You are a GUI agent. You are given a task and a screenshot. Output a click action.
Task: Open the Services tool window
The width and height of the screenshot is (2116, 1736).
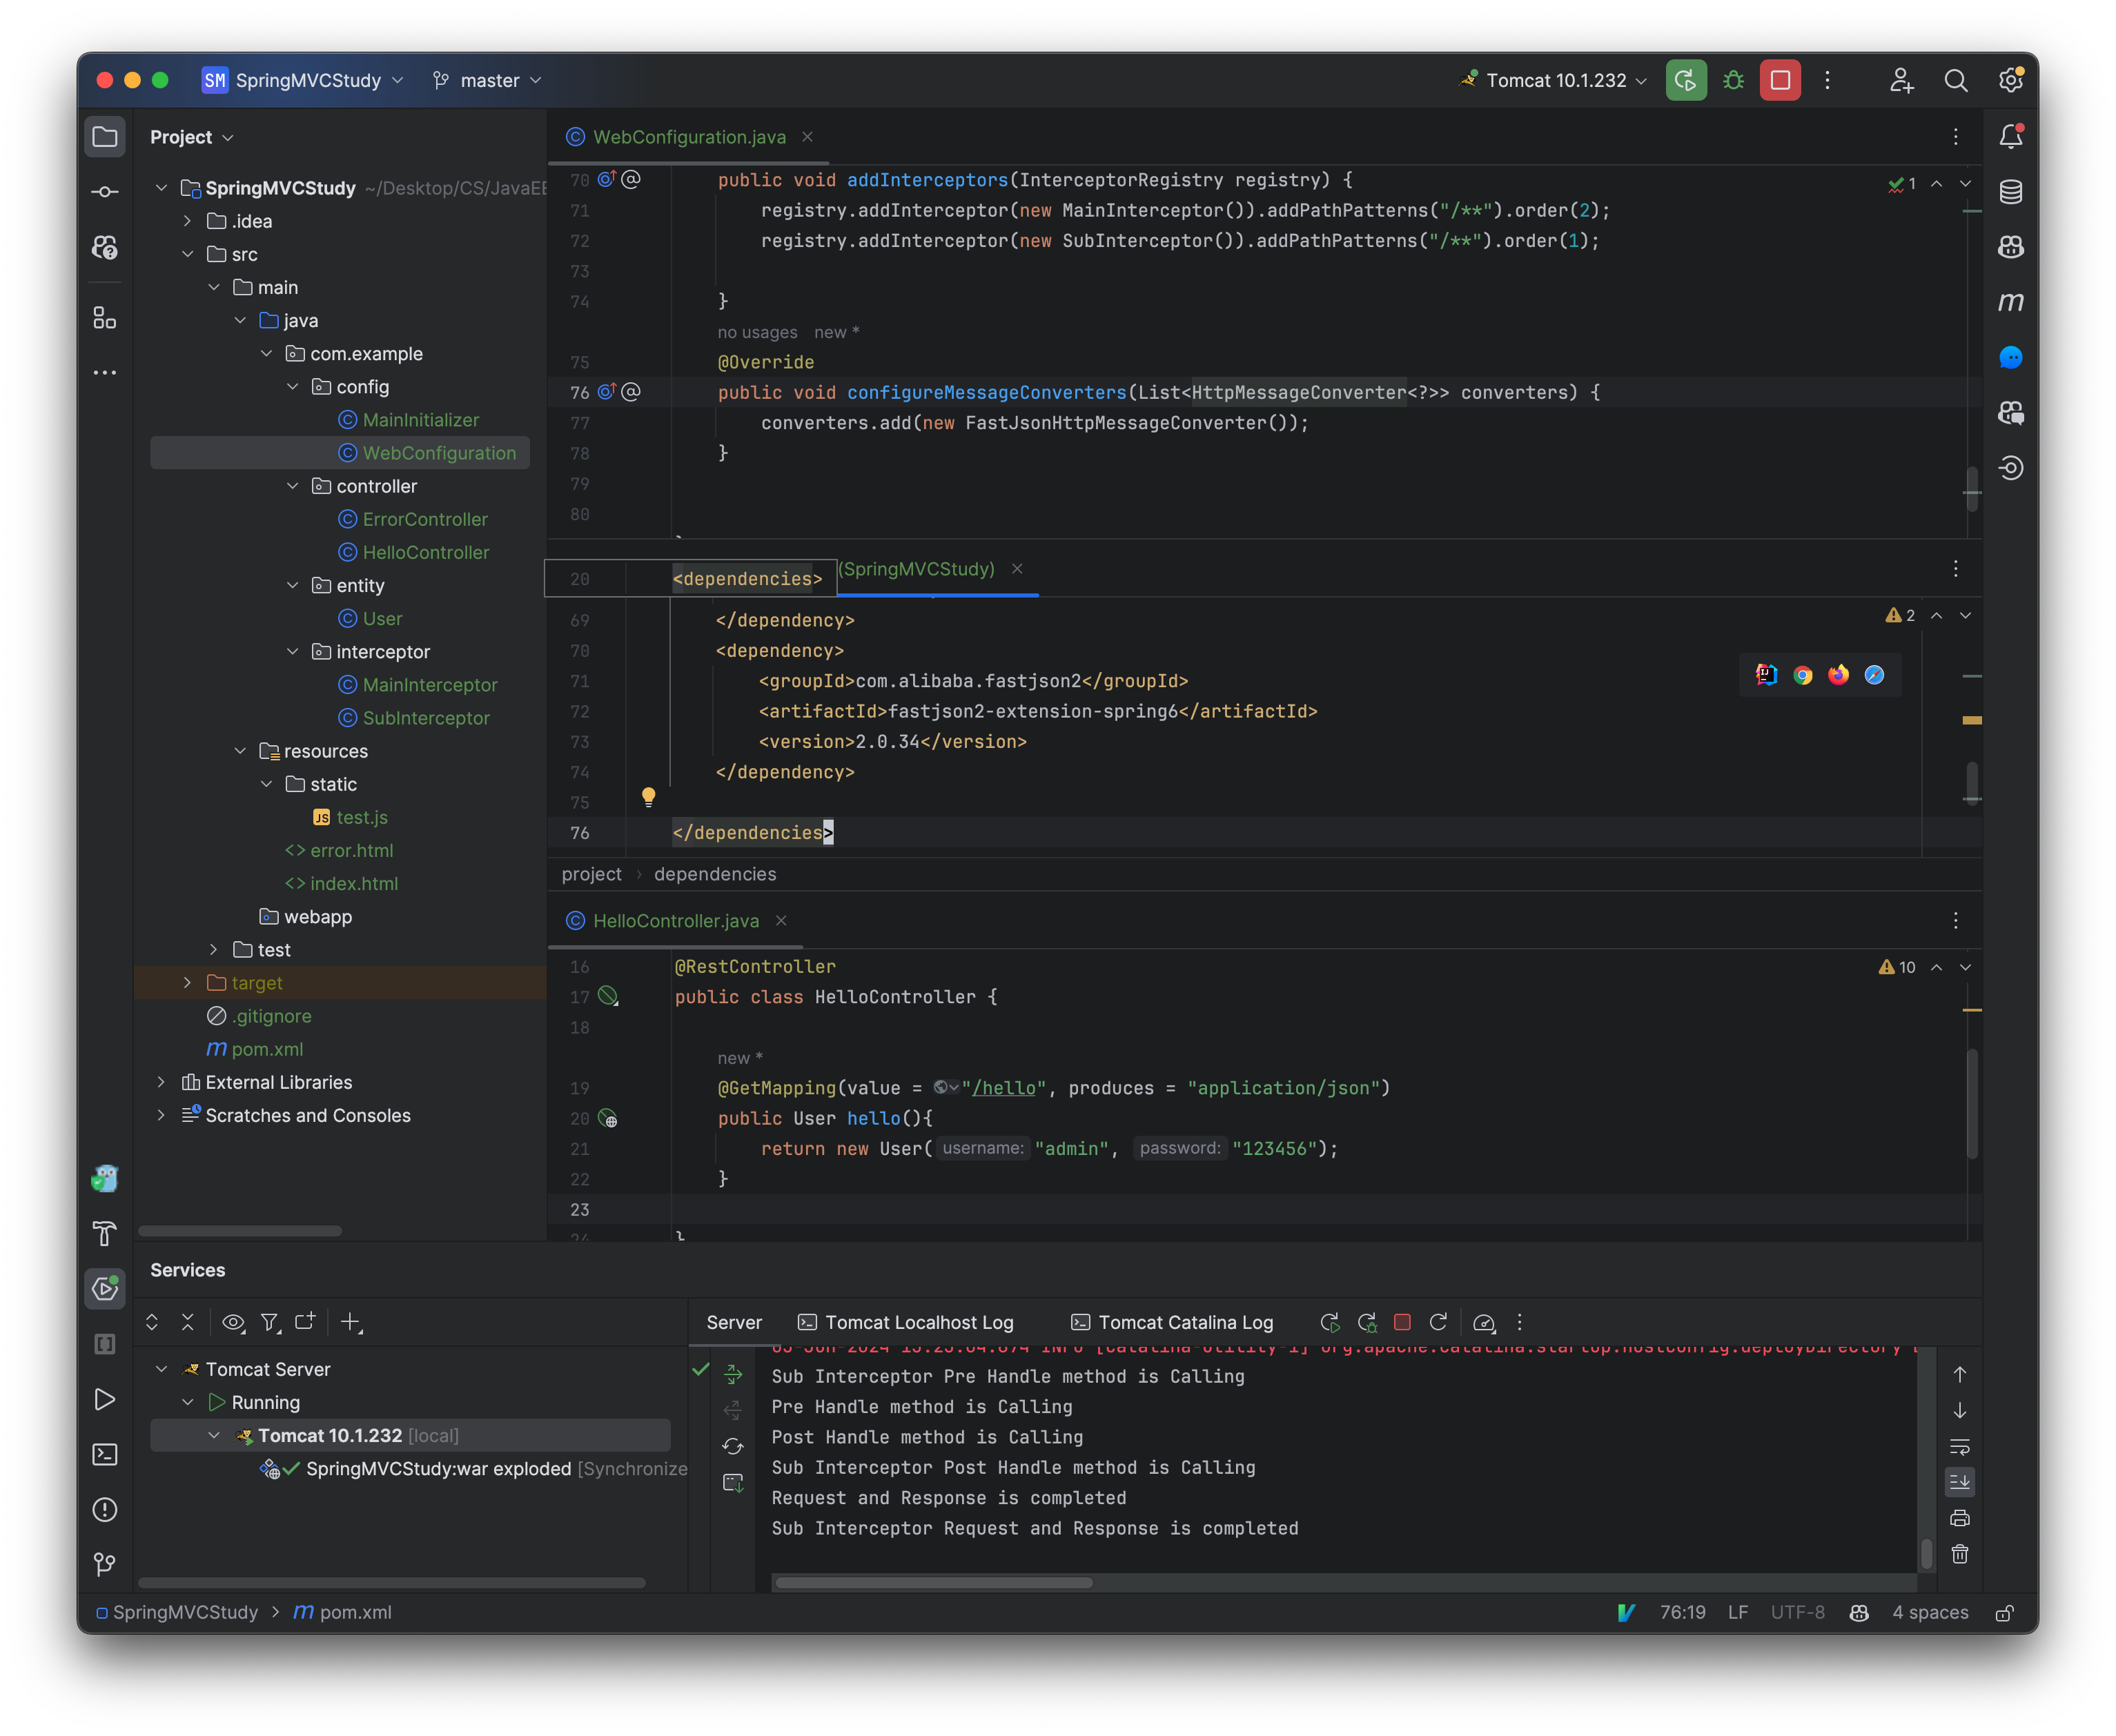coord(105,1289)
